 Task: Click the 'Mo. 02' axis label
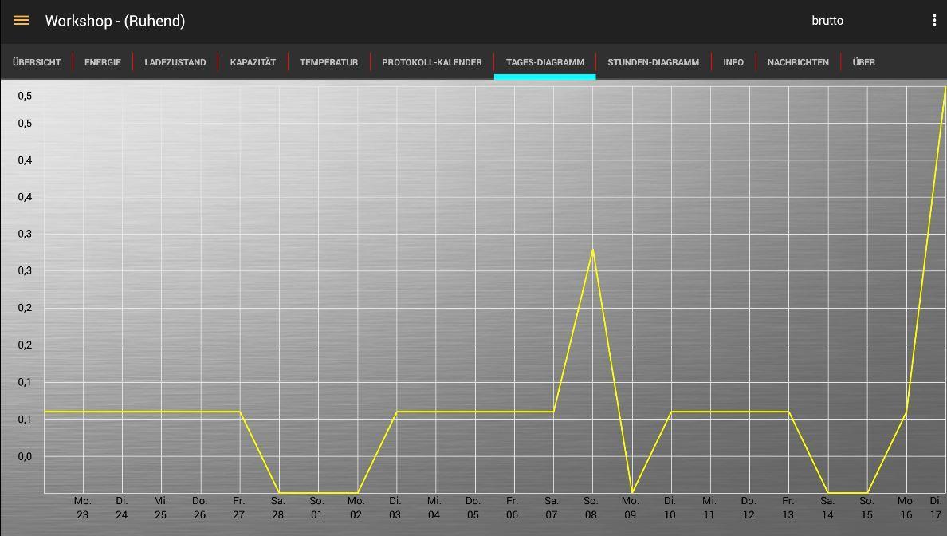(356, 507)
